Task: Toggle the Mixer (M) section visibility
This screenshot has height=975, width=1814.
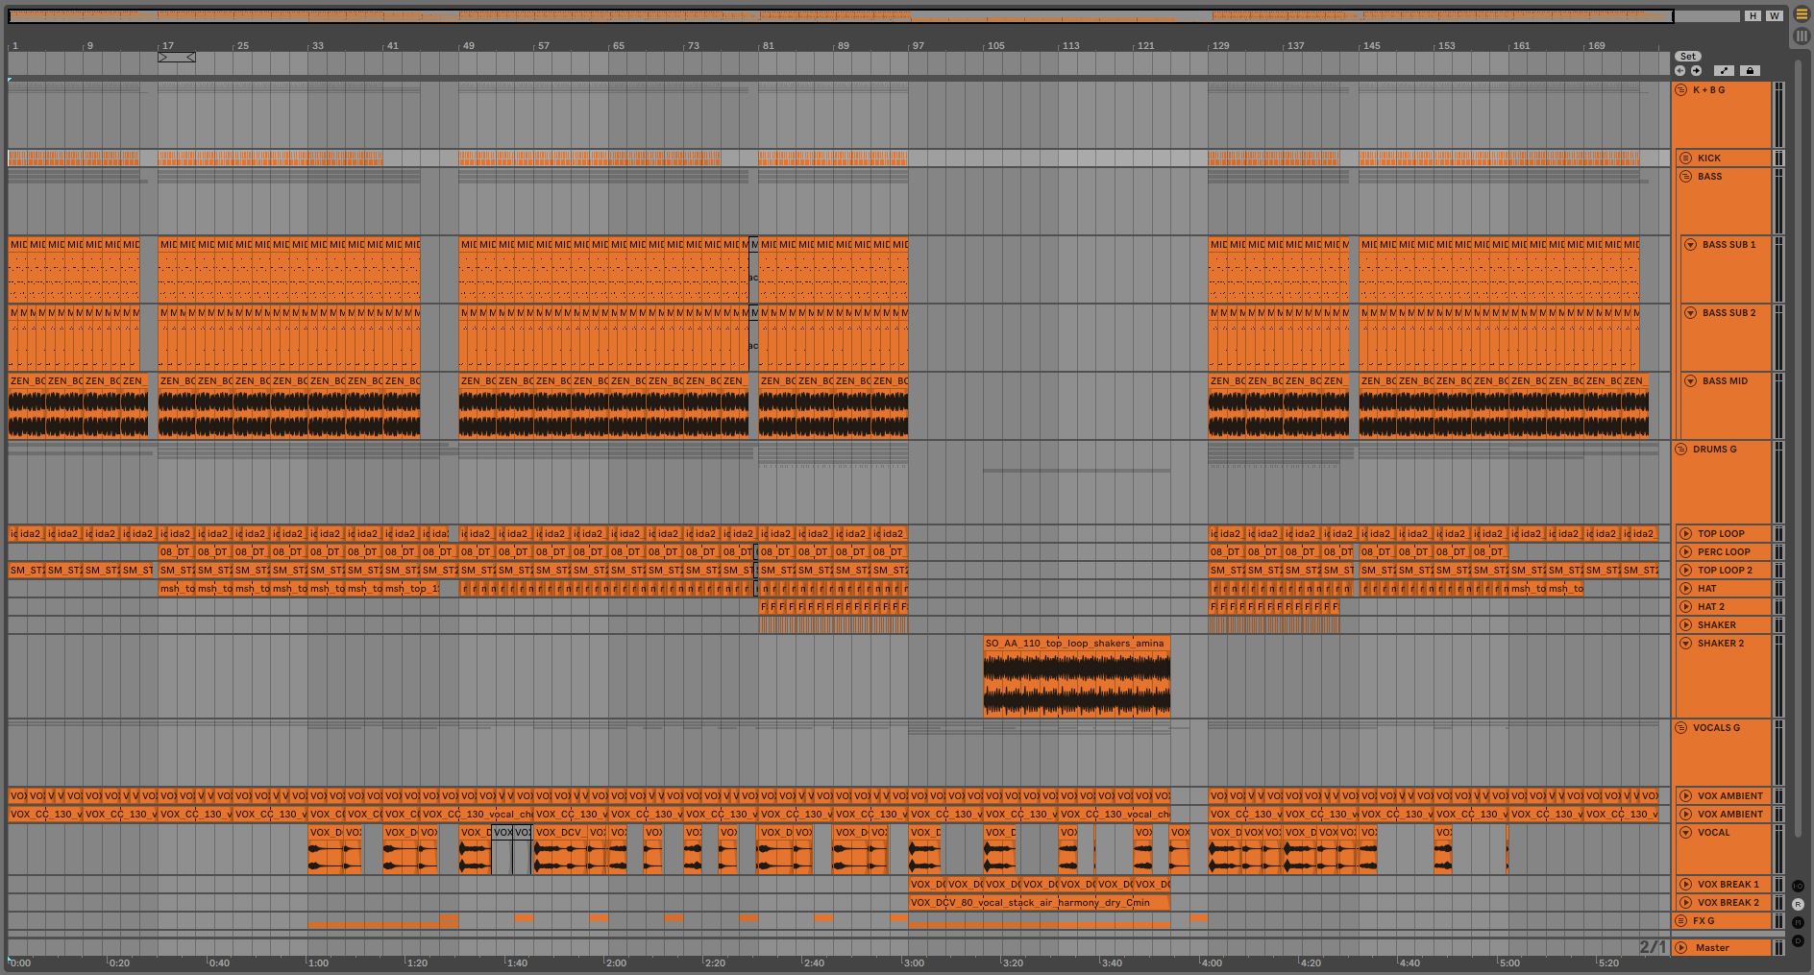Action: 1798,922
